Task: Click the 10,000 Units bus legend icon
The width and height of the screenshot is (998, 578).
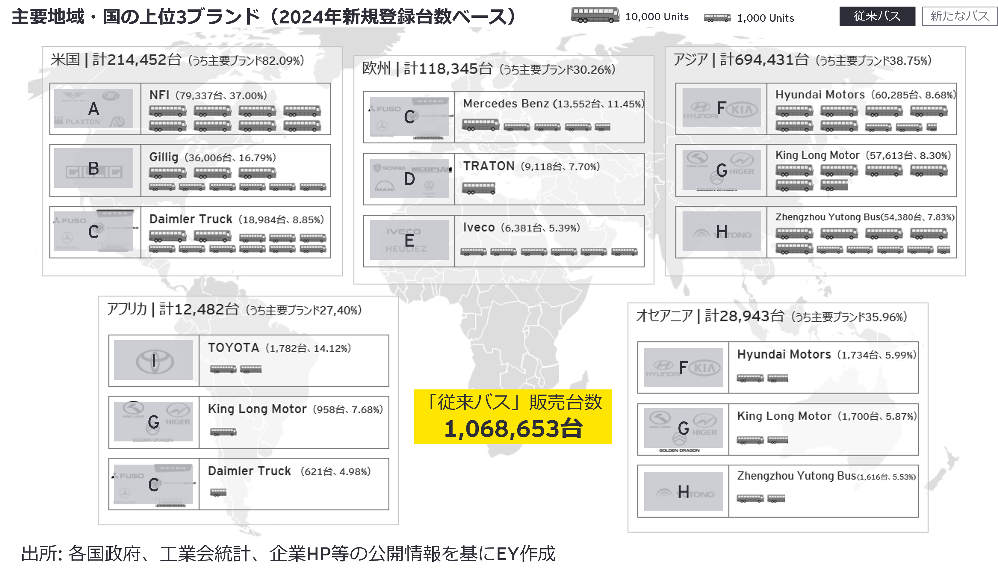Action: (x=595, y=15)
